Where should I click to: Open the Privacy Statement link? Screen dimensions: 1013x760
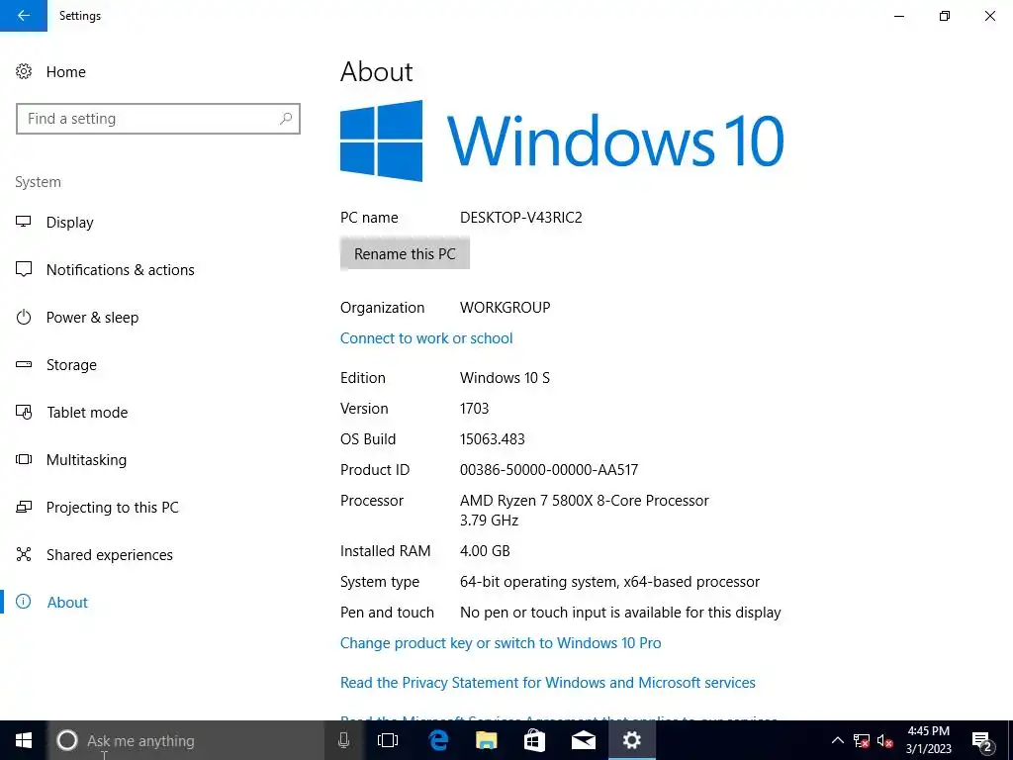548,683
